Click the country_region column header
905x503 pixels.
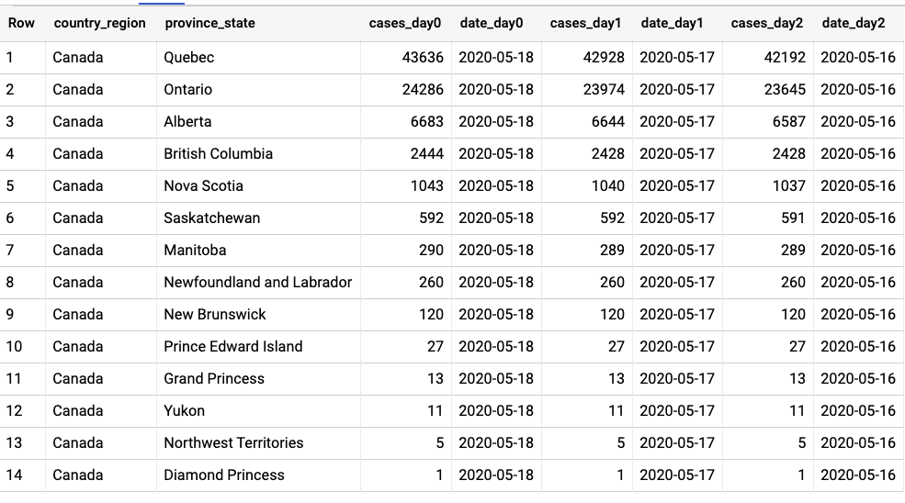pos(99,23)
